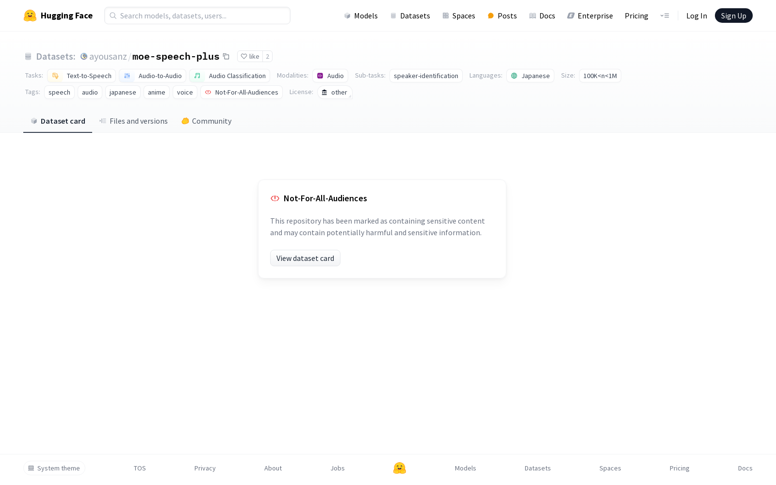This screenshot has height=485, width=776.
Task: Open the Jobs footer link
Action: coord(338,468)
